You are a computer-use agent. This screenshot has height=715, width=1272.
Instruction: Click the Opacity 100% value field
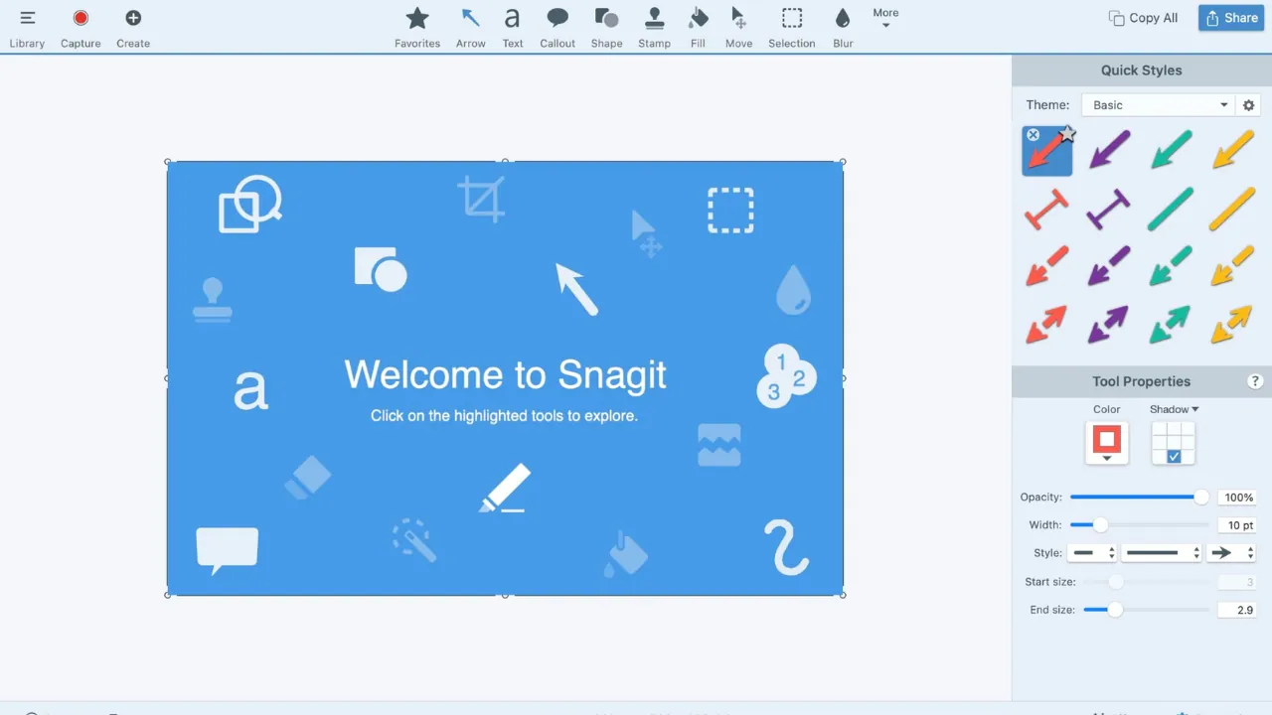click(x=1237, y=498)
